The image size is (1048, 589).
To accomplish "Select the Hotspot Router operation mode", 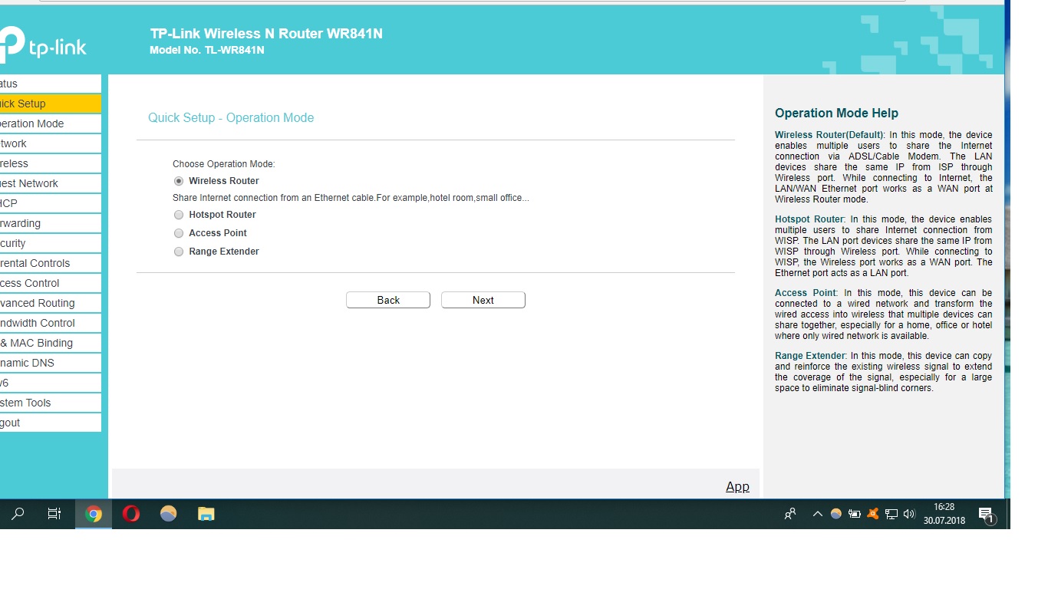I will coord(179,215).
